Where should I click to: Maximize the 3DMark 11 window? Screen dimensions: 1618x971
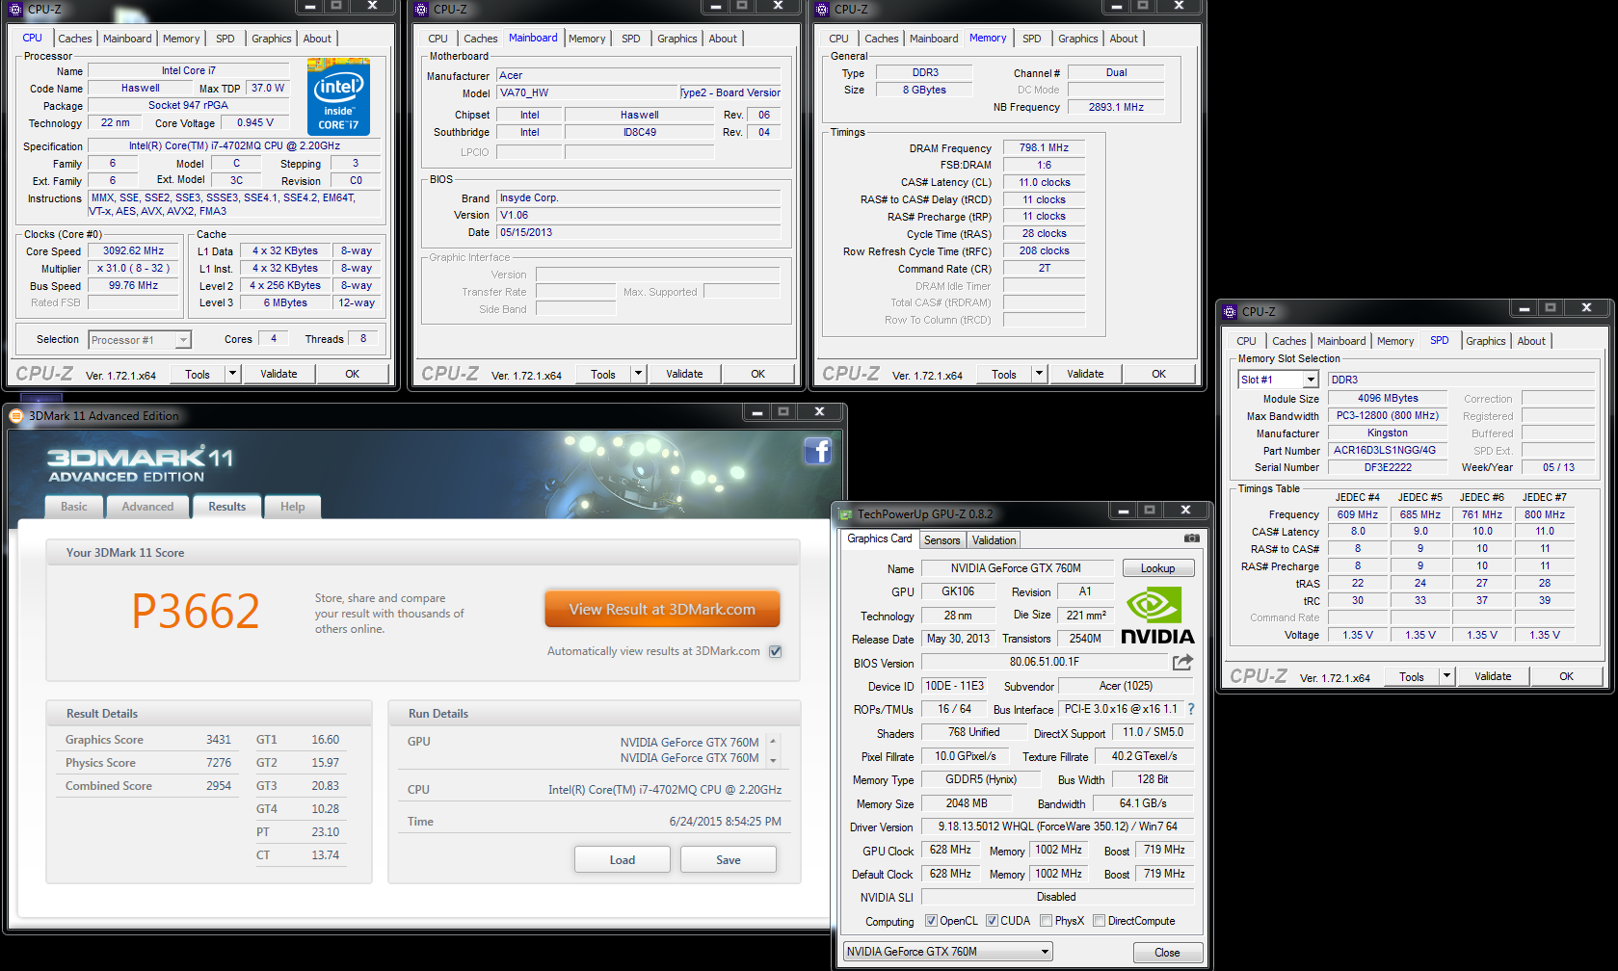783,412
